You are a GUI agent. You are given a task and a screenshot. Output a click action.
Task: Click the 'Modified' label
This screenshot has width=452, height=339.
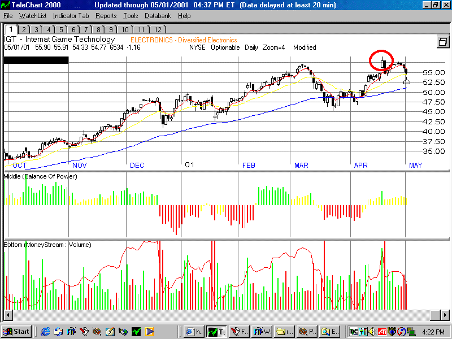coord(305,47)
